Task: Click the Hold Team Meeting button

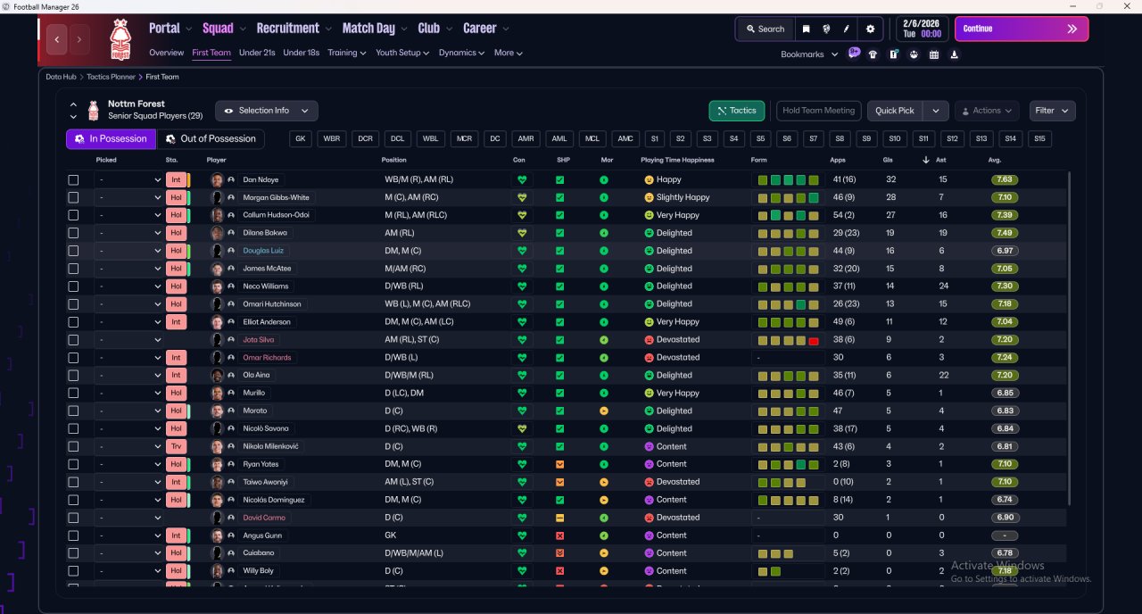Action: (818, 111)
